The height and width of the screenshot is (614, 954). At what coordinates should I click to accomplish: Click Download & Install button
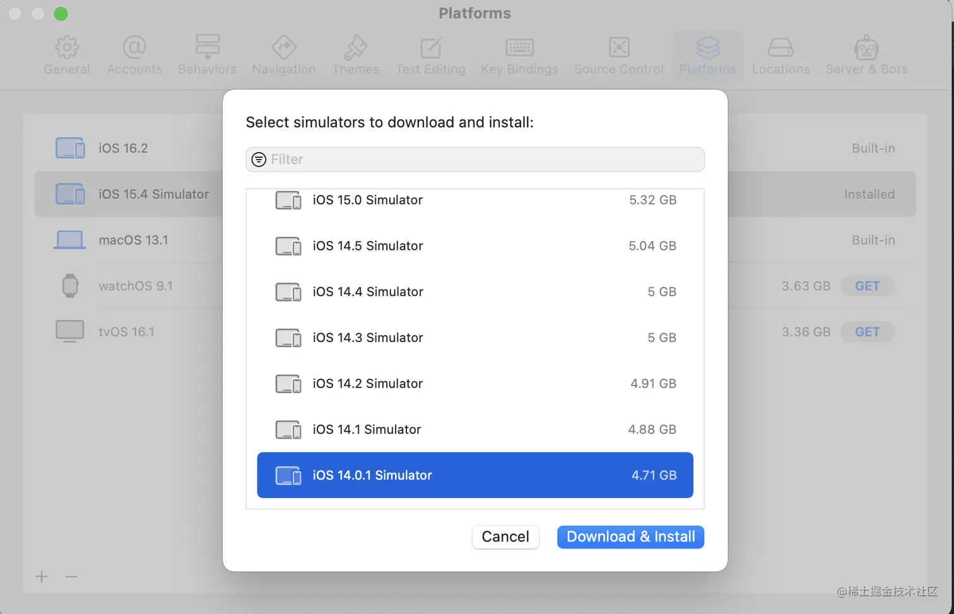(630, 537)
